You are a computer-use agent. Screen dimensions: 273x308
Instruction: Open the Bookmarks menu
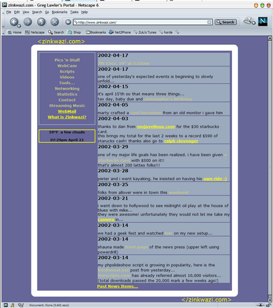59,12
